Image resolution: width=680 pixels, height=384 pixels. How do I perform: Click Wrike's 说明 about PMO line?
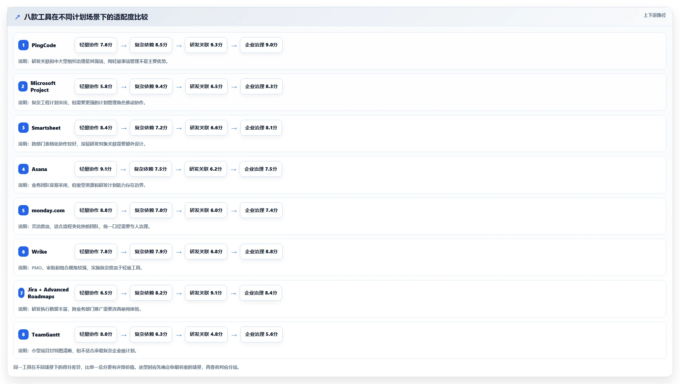click(81, 268)
